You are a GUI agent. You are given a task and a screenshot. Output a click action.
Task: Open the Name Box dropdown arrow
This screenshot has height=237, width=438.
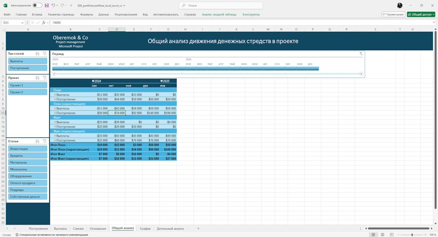(x=22, y=23)
